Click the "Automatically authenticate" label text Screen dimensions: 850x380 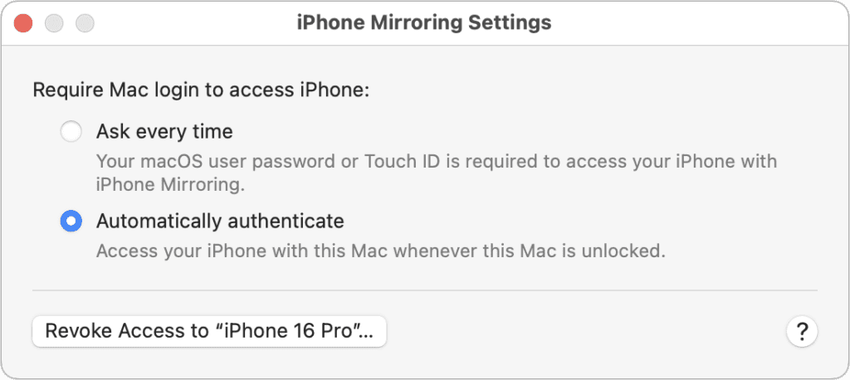point(220,222)
